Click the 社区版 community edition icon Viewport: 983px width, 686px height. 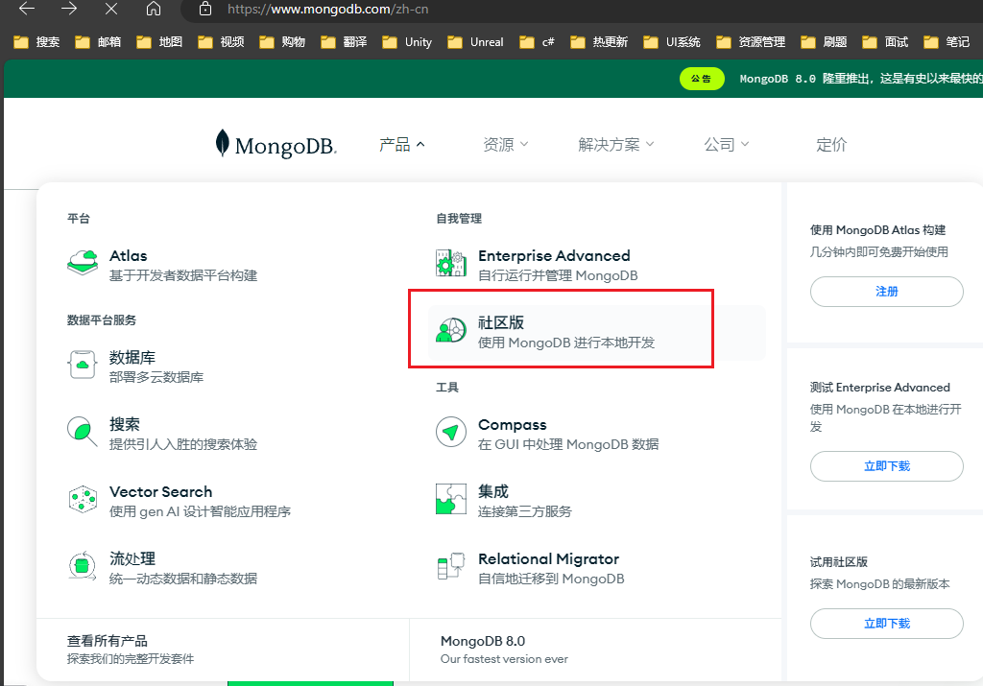tap(451, 331)
